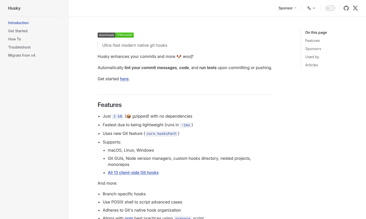366x219 pixels.
Task: Select Introduction in the sidebar
Action: pos(18,23)
